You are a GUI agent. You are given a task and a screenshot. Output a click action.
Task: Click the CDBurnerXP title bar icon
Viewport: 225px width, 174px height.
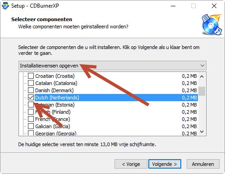[x=5, y=6]
